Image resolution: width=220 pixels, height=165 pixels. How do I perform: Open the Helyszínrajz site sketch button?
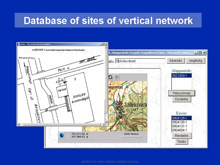[181, 93]
